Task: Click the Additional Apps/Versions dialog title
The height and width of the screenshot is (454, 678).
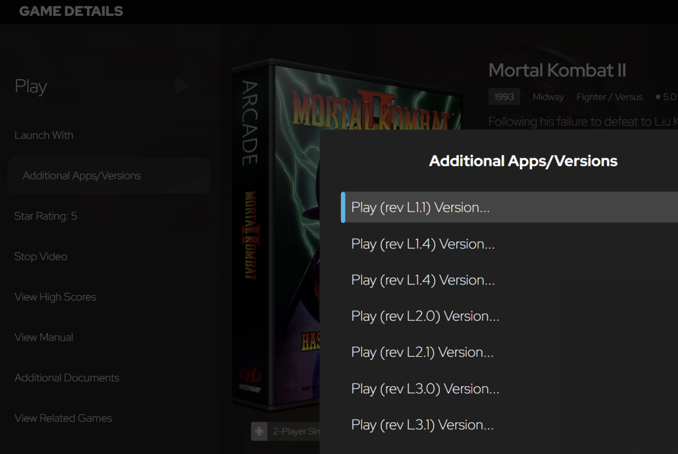Action: pyautogui.click(x=523, y=161)
